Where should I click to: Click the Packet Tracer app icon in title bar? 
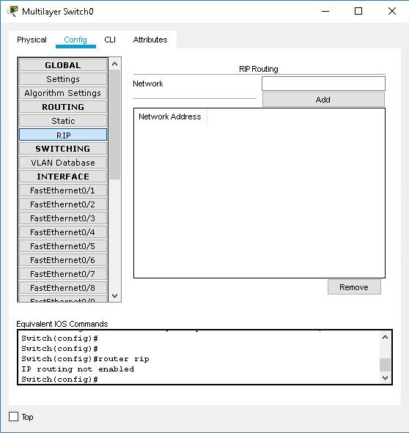pyautogui.click(x=12, y=11)
